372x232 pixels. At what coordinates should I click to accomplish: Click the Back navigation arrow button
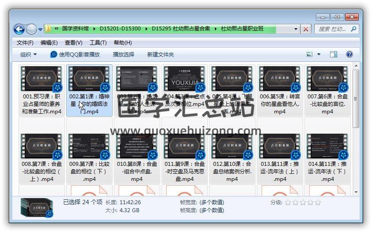point(19,30)
